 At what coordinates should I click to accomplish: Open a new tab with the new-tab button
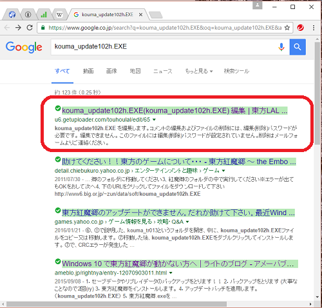point(156,15)
